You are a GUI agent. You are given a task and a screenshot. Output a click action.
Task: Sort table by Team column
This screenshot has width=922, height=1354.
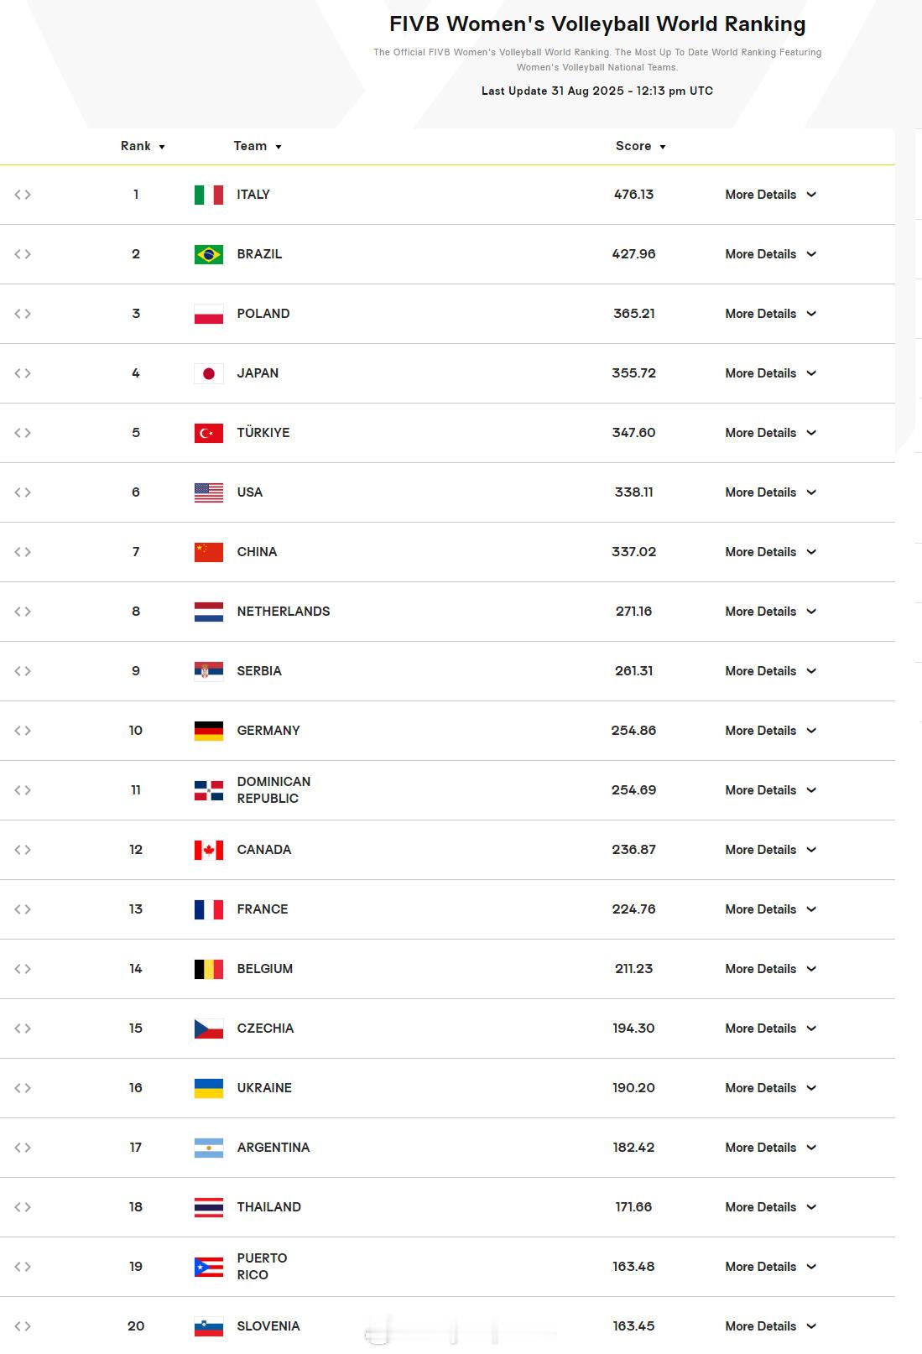pos(258,146)
